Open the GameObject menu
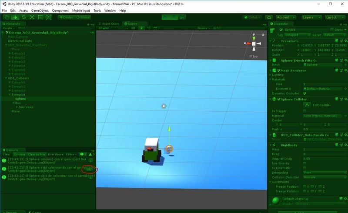The image size is (348, 213). click(40, 10)
